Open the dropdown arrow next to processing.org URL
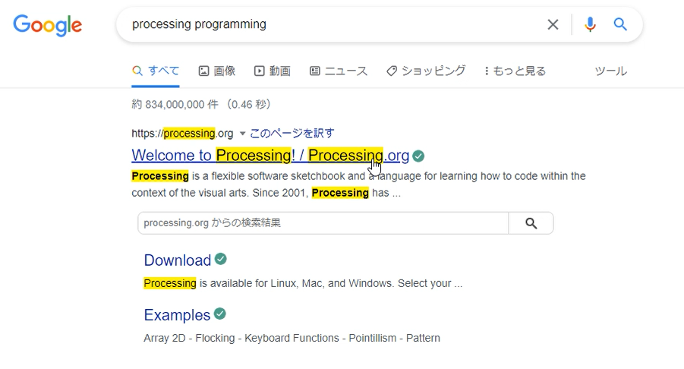 (x=242, y=133)
